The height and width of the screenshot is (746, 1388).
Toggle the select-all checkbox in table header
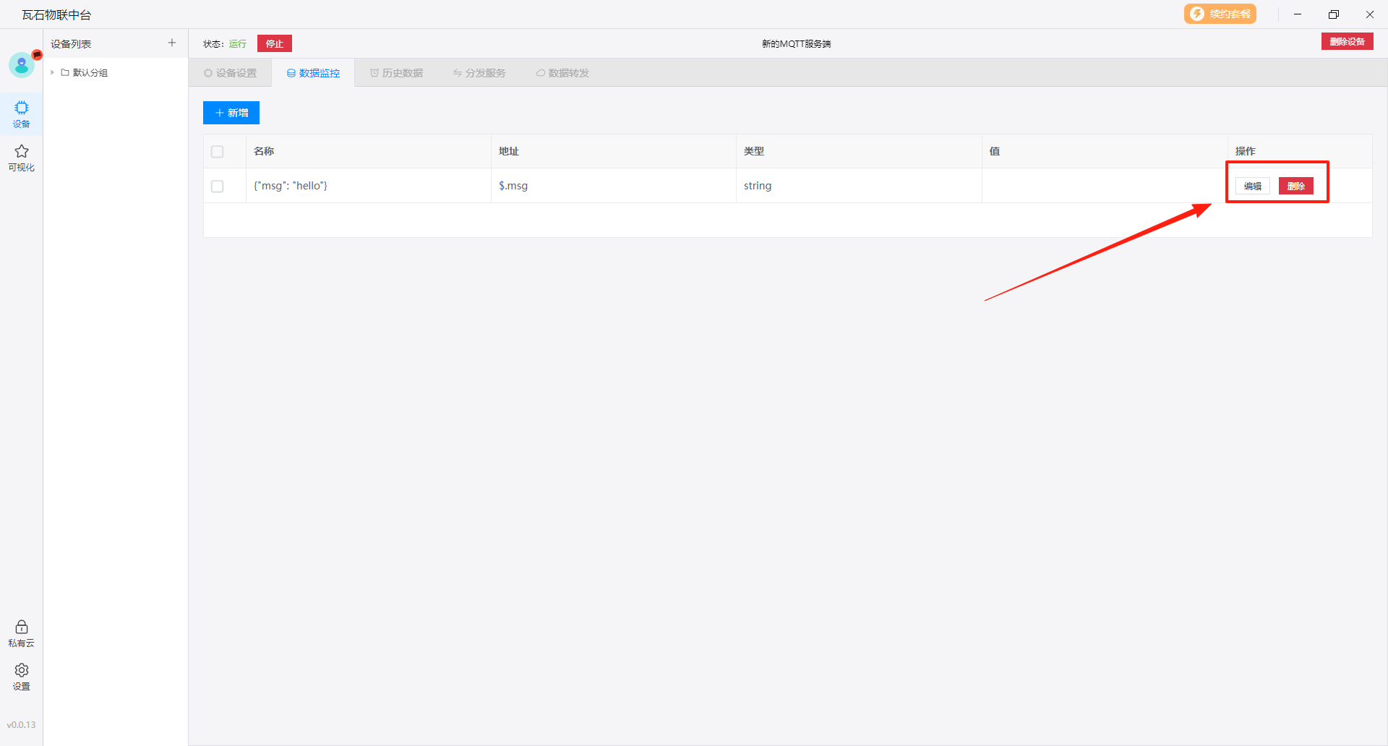(218, 152)
